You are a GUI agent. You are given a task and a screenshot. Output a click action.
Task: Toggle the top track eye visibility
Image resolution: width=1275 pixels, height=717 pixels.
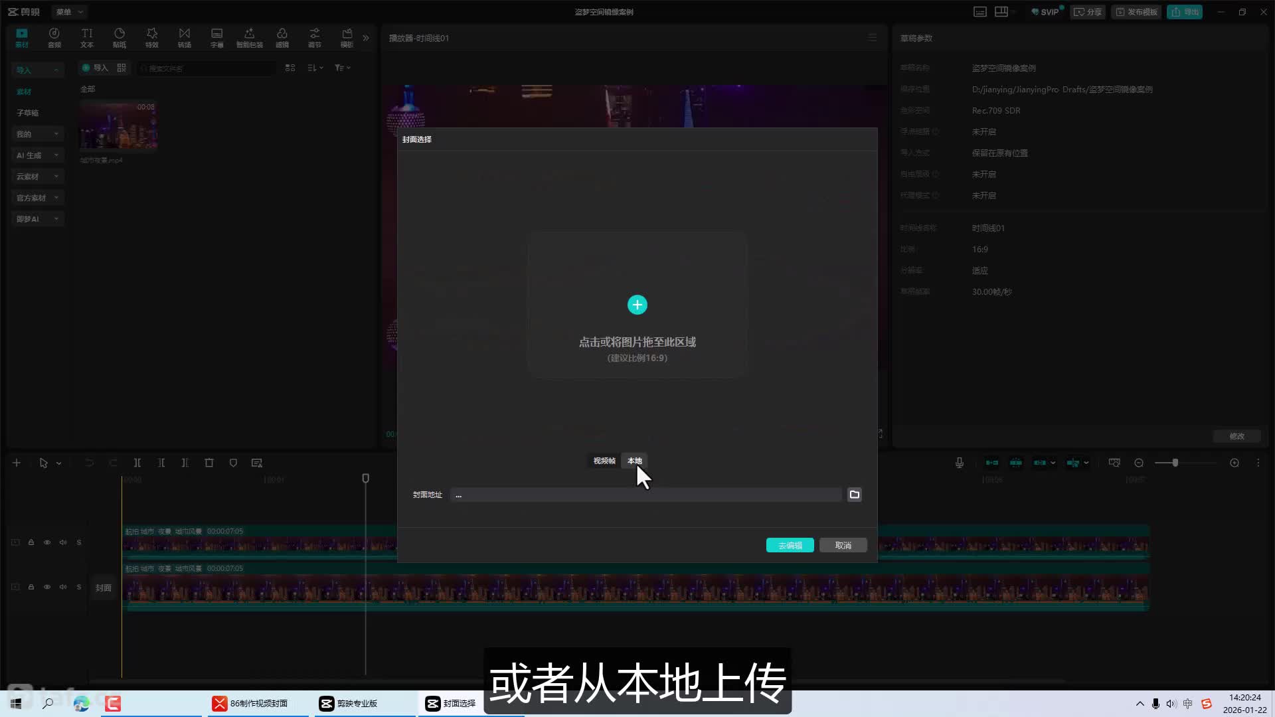47,542
